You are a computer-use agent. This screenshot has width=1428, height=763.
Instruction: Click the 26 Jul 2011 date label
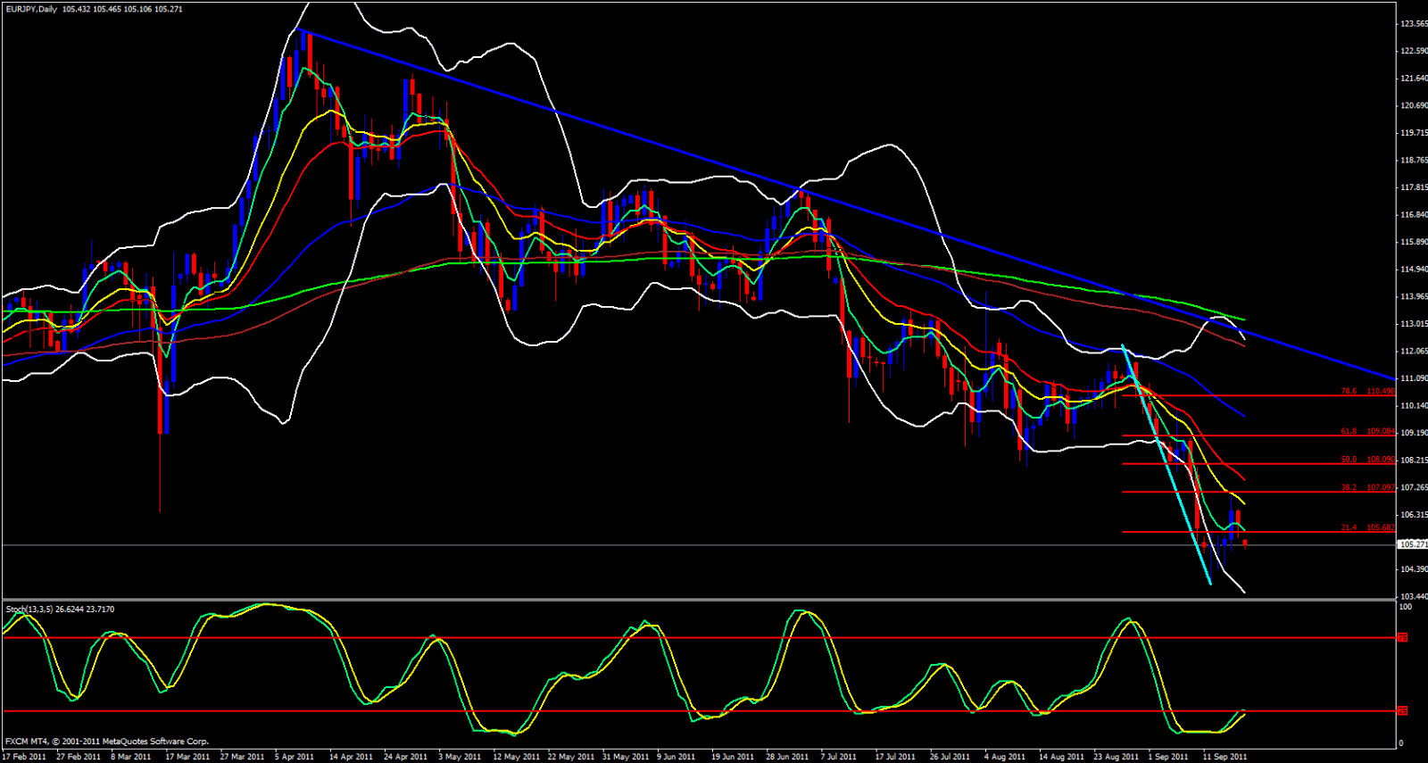tap(950, 757)
